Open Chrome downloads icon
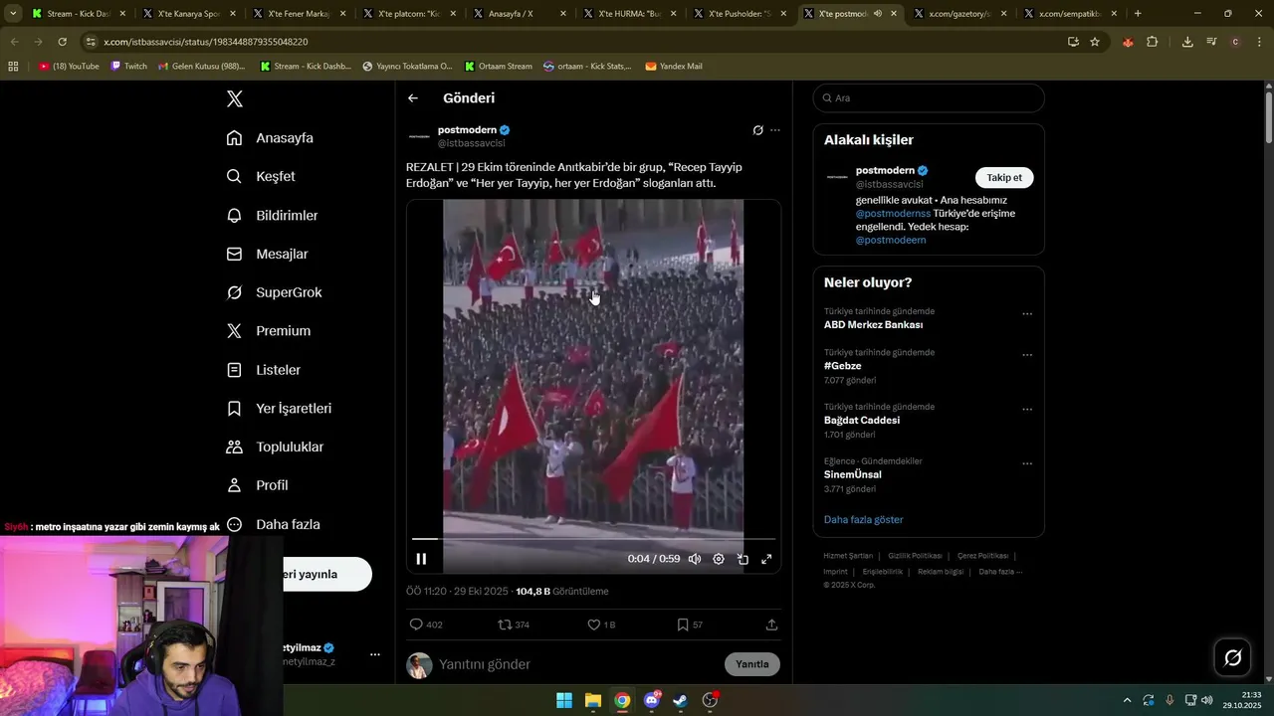This screenshot has height=716, width=1274. pyautogui.click(x=1187, y=42)
